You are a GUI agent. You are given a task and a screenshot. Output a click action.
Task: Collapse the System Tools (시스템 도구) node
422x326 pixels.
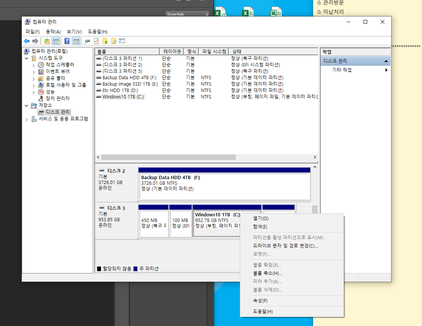point(26,58)
